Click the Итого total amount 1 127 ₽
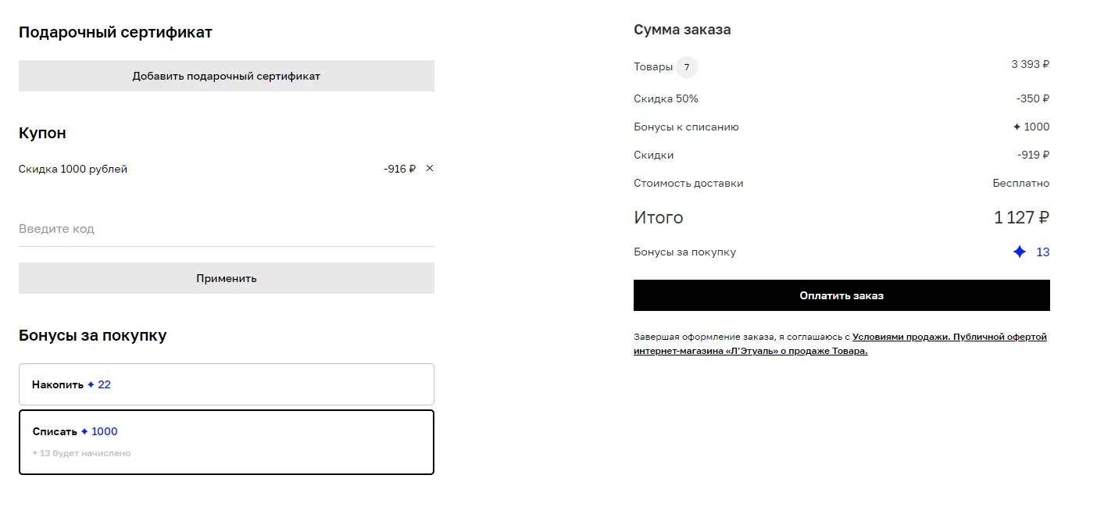The image size is (1097, 518). tap(1021, 217)
